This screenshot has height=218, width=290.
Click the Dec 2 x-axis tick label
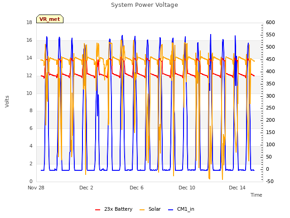pyautogui.click(x=86, y=188)
